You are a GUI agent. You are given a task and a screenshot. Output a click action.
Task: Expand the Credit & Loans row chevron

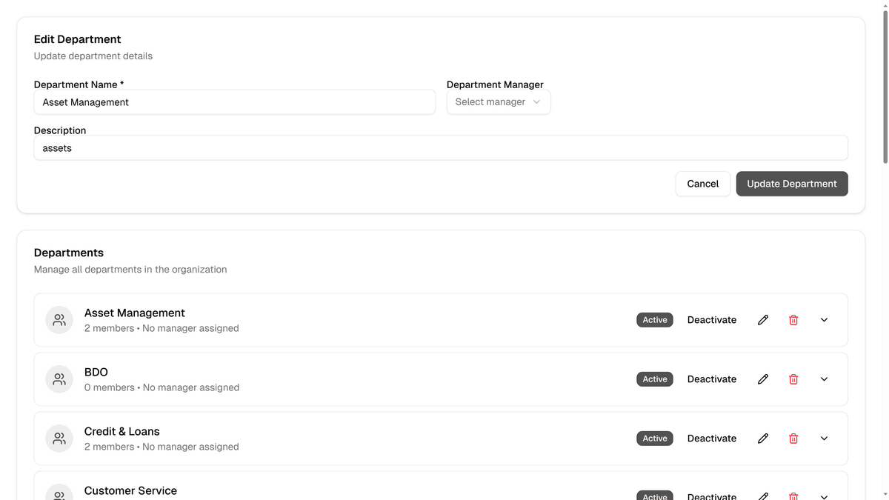(824, 439)
